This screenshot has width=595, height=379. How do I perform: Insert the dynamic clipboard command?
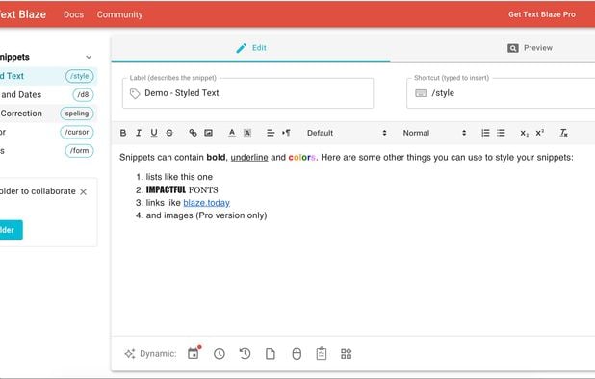[x=322, y=353]
